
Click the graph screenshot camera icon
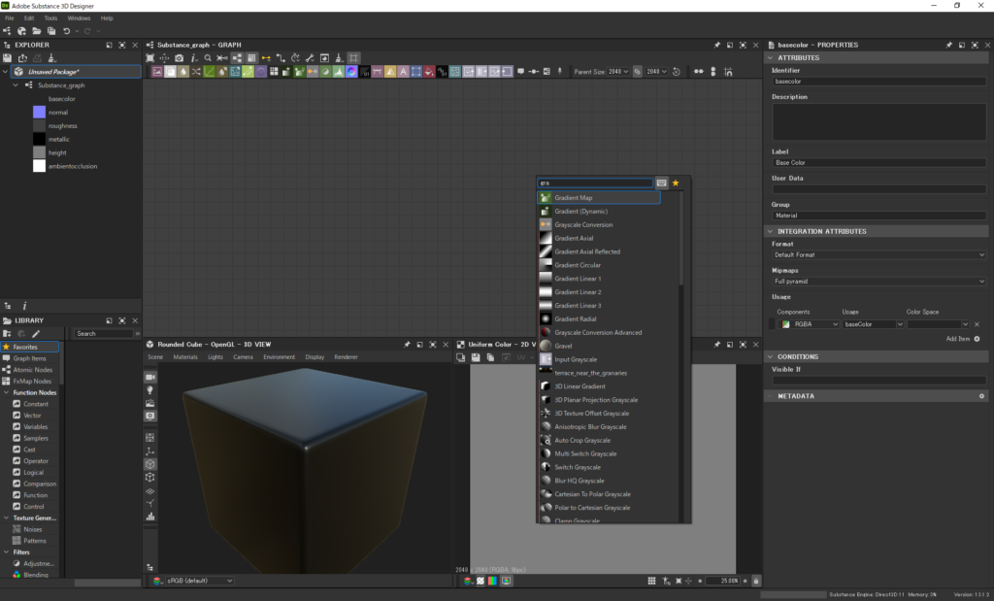click(180, 58)
